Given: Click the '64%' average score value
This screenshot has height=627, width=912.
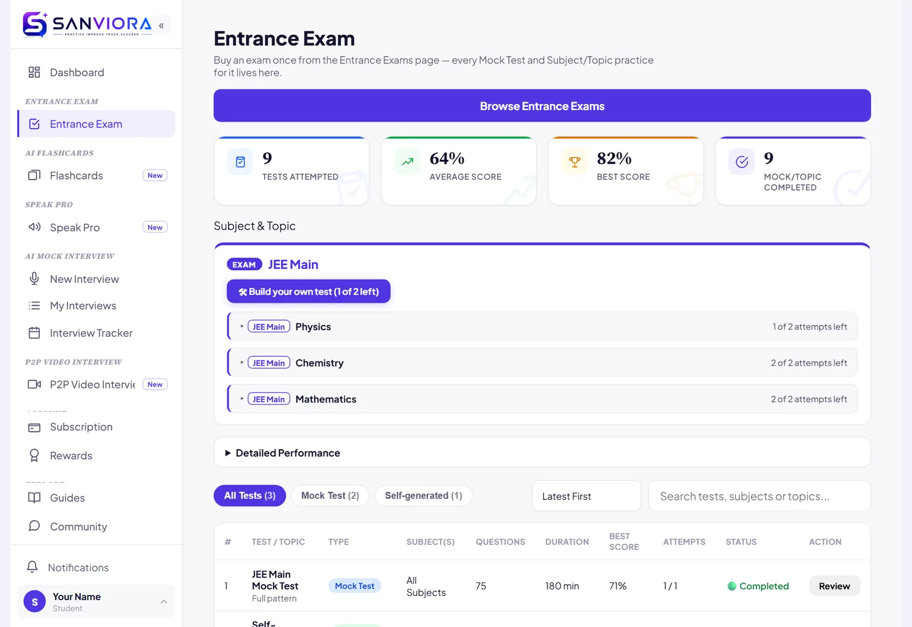Looking at the screenshot, I should 447,158.
